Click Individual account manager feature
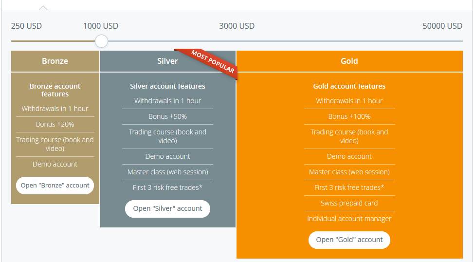 coord(349,219)
